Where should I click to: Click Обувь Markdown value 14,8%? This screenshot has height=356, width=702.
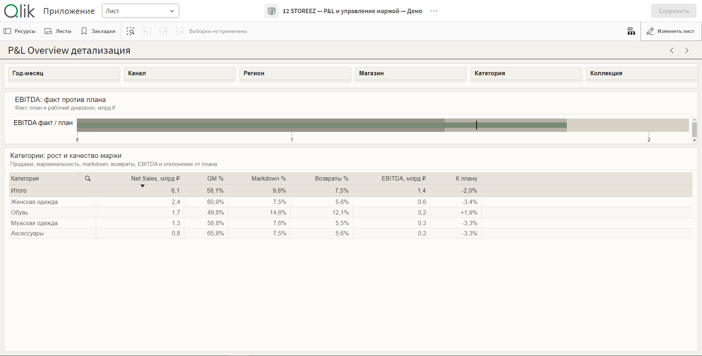tap(278, 212)
